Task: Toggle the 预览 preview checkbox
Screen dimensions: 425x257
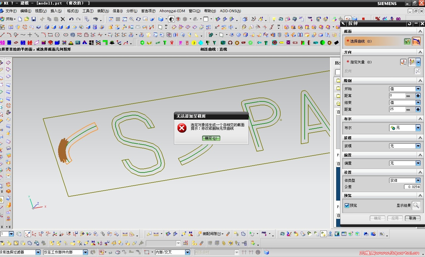Action: pos(347,206)
